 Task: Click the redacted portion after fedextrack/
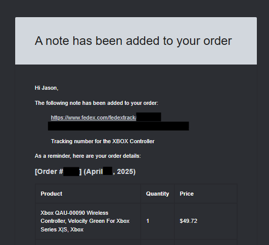149,116
